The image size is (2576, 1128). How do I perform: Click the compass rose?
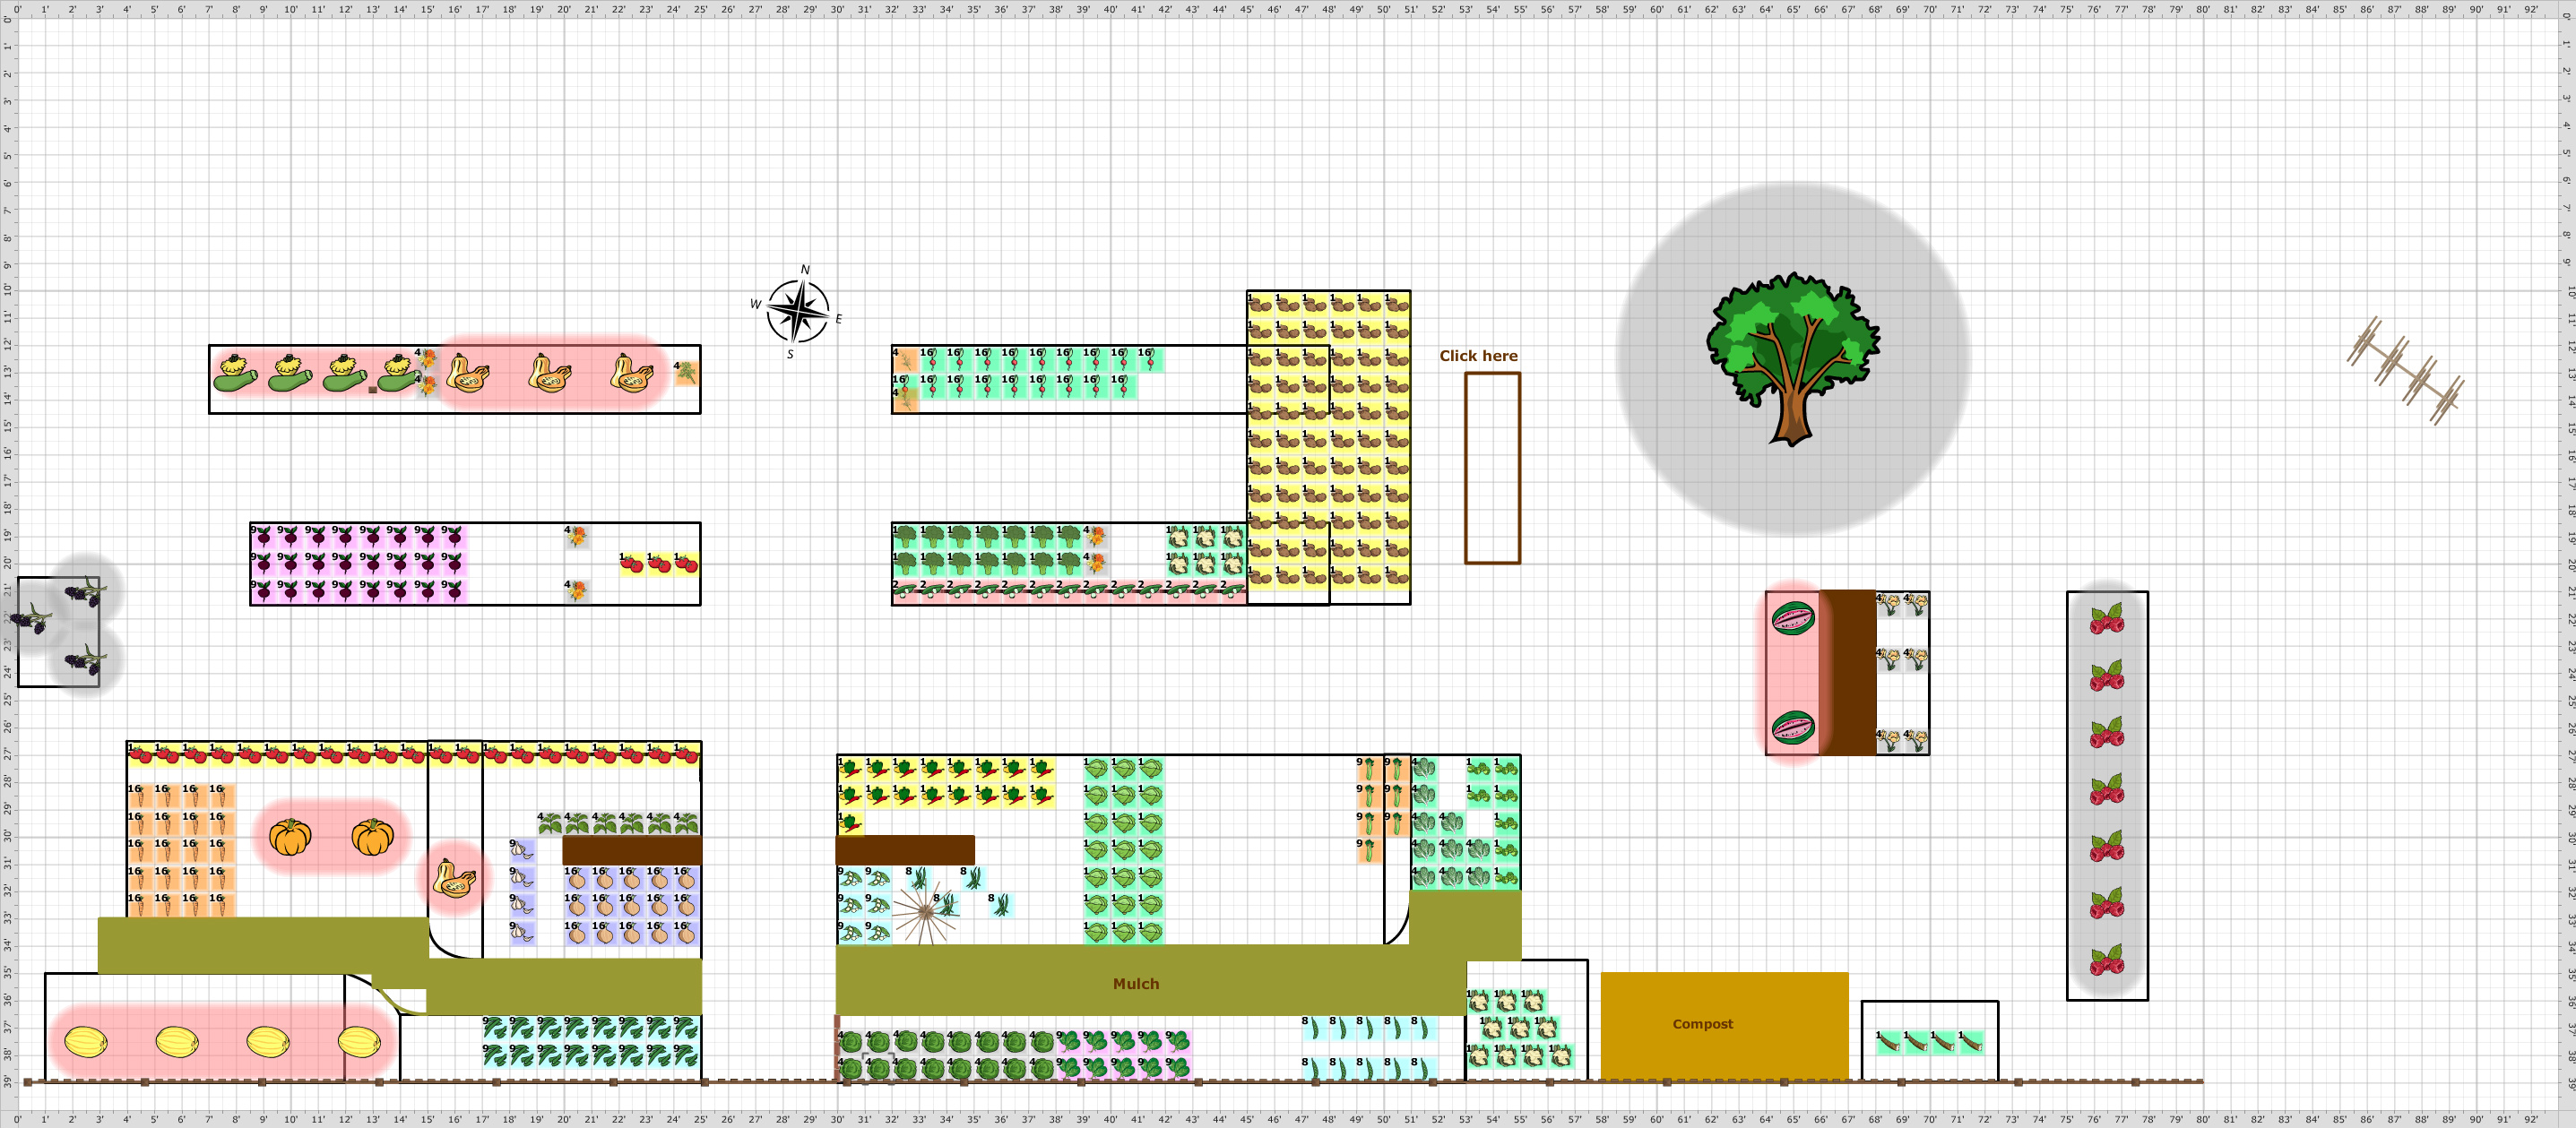coord(797,311)
